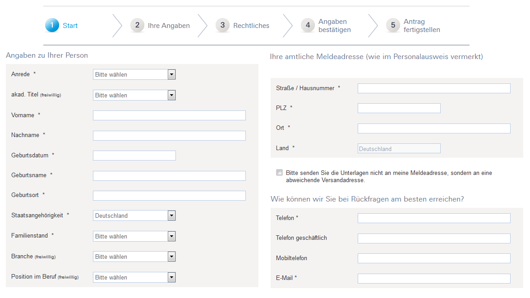The image size is (530, 298).
Task: Click the Versandadresse checkbox label text
Action: pos(389,176)
